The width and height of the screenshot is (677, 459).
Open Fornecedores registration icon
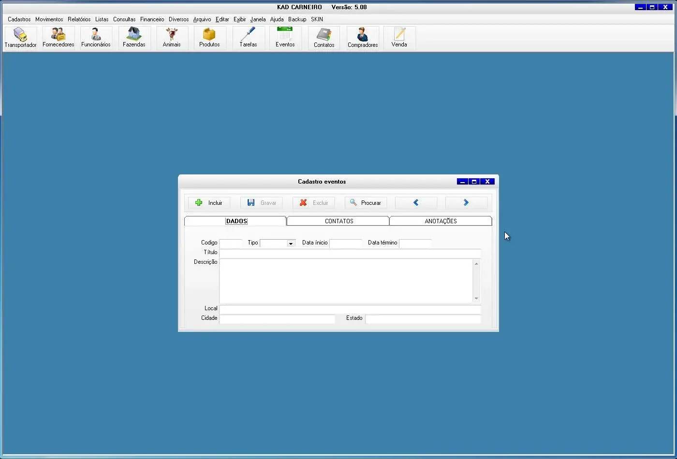pyautogui.click(x=58, y=38)
